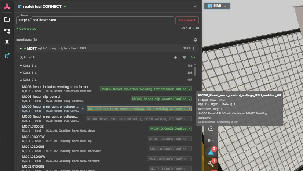This screenshot has height=171, width=303.
Task: Open the folder panel in sidebar
Action: tap(7, 19)
